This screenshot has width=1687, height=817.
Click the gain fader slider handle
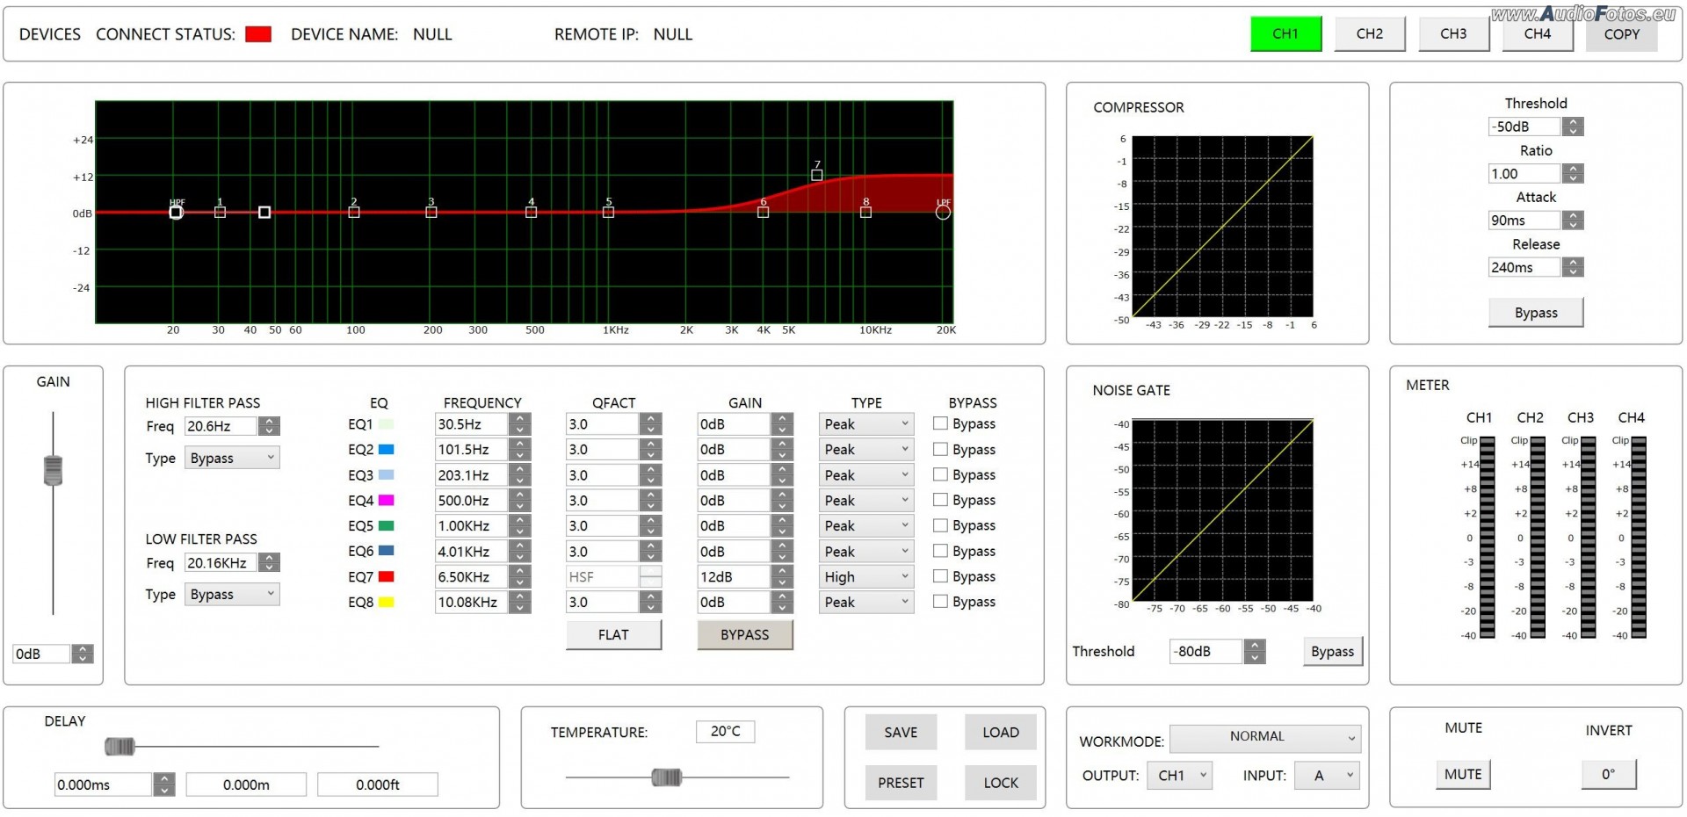click(54, 471)
